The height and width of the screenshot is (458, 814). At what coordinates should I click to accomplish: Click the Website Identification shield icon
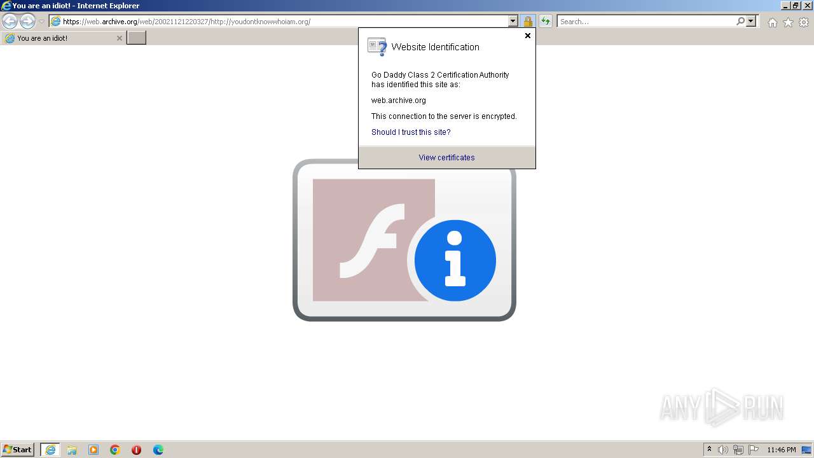(x=377, y=46)
